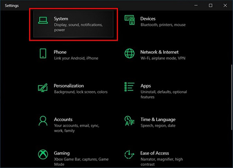
Task: Go to Devices Bluetooth and printers
Action: point(163,25)
